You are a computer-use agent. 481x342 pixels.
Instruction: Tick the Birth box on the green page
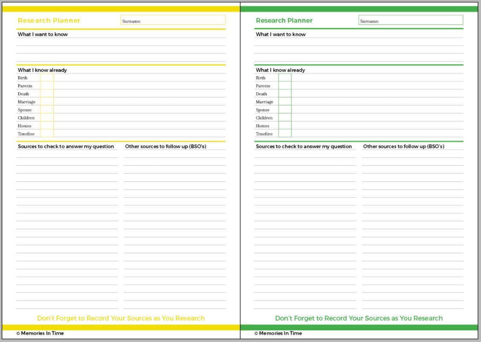[285, 78]
